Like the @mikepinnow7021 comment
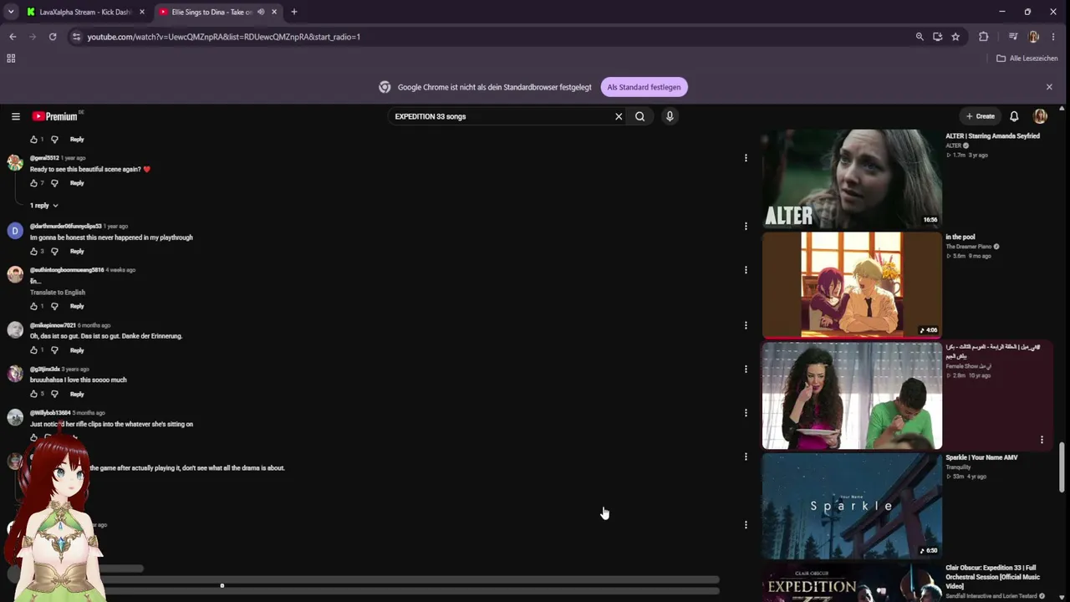 point(34,350)
